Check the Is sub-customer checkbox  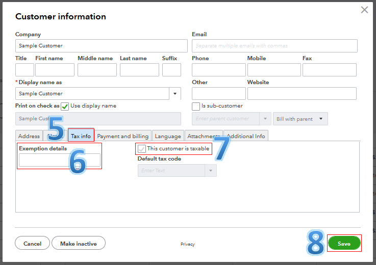(x=196, y=107)
